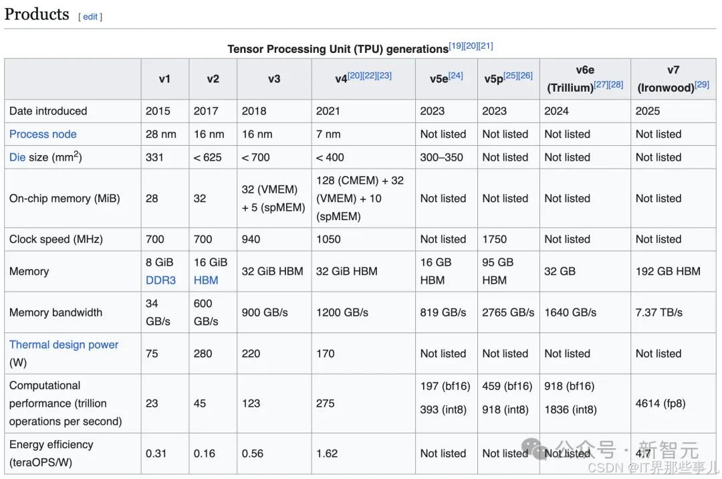Click the "192 GB HBM" memory cell
Viewport: 722px width, 479px height.
[x=673, y=272]
